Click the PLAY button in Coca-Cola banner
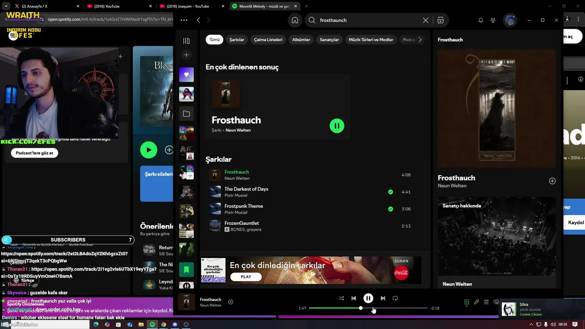The height and width of the screenshot is (329, 585). [246, 276]
